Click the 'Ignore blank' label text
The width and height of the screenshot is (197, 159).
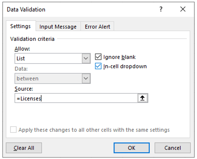point(119,57)
